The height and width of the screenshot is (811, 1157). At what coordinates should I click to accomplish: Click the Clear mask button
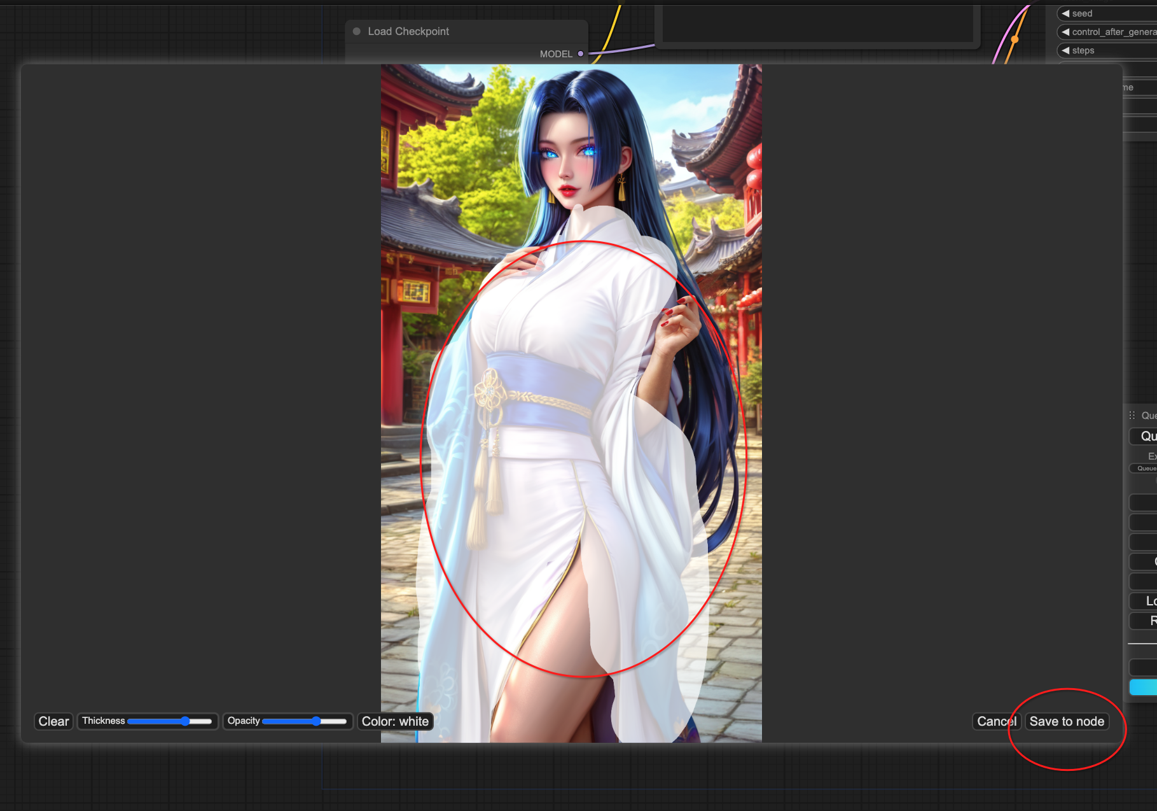click(x=53, y=721)
